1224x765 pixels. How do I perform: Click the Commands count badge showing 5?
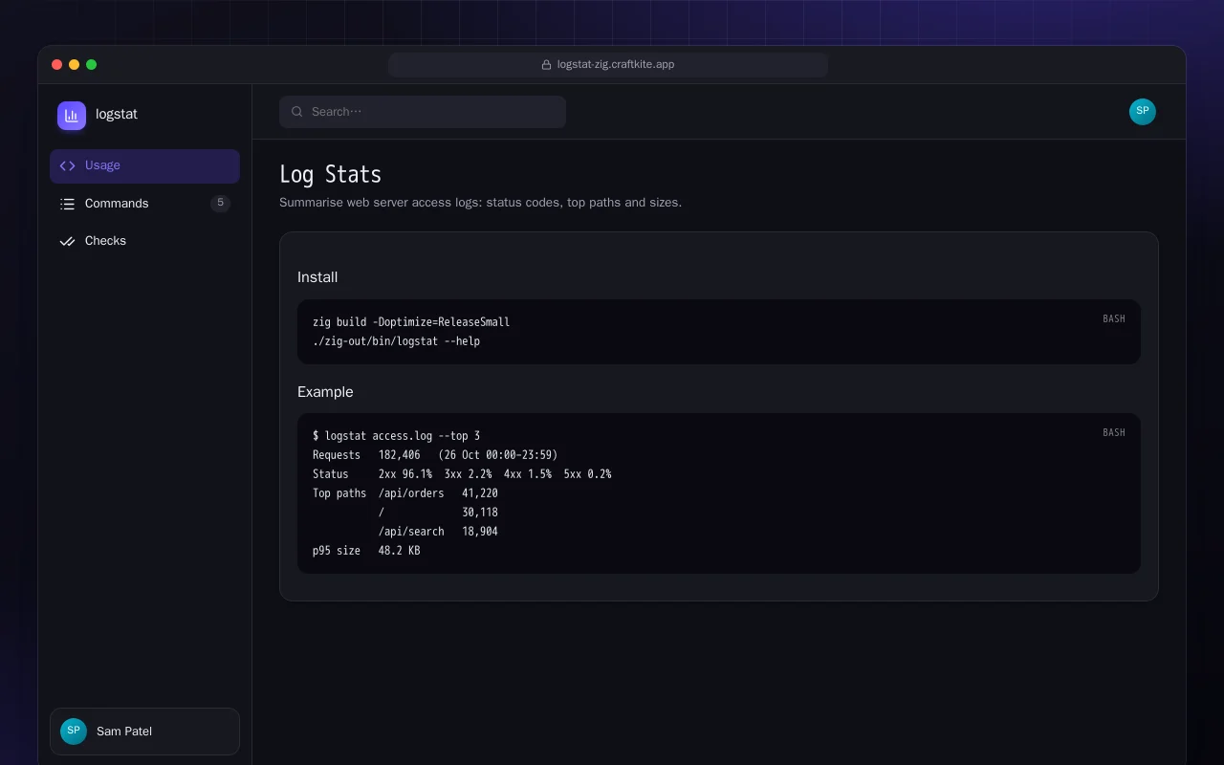click(220, 203)
